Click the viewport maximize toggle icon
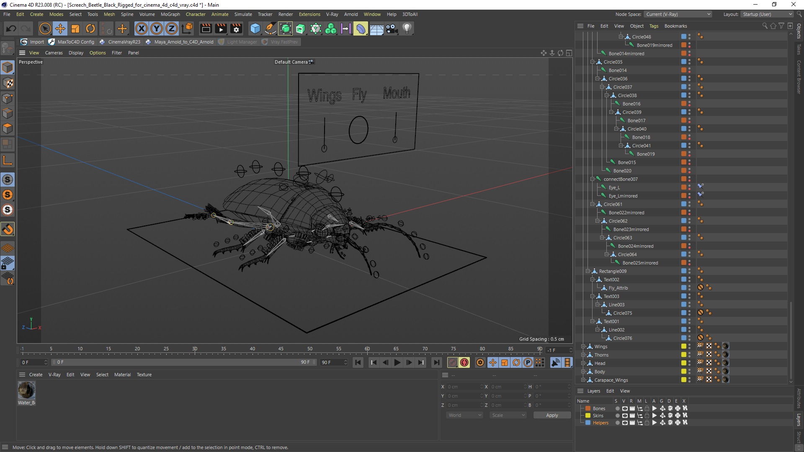The height and width of the screenshot is (452, 804). pyautogui.click(x=569, y=53)
